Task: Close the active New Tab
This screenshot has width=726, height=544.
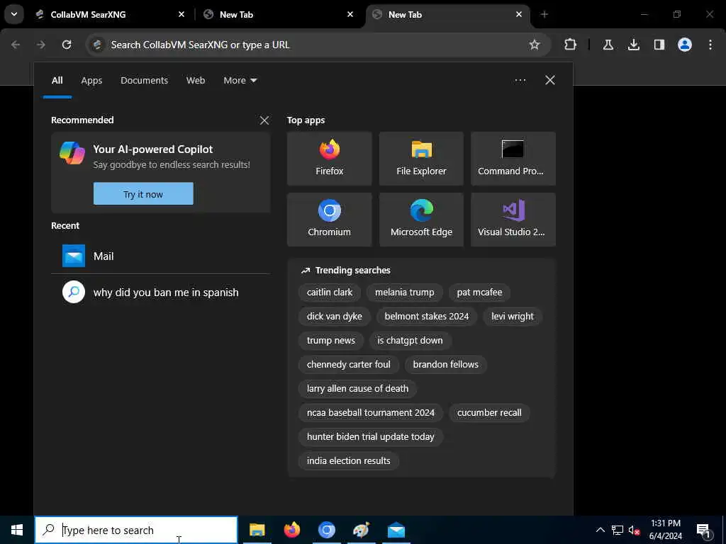Action: tap(518, 14)
